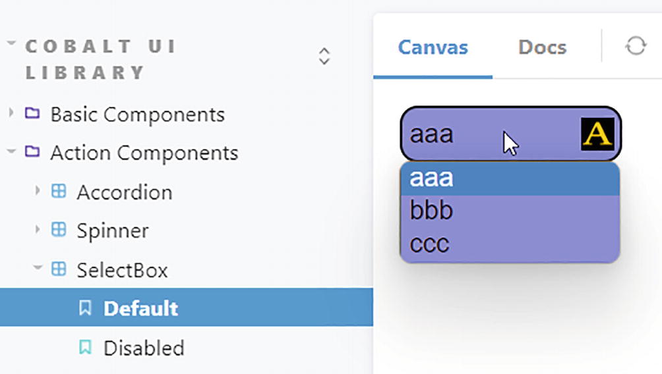The image size is (662, 374).
Task: Click the Spinner component grid icon
Action: coord(59,230)
